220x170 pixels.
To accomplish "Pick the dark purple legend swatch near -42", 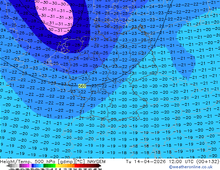I will (x=20, y=165).
